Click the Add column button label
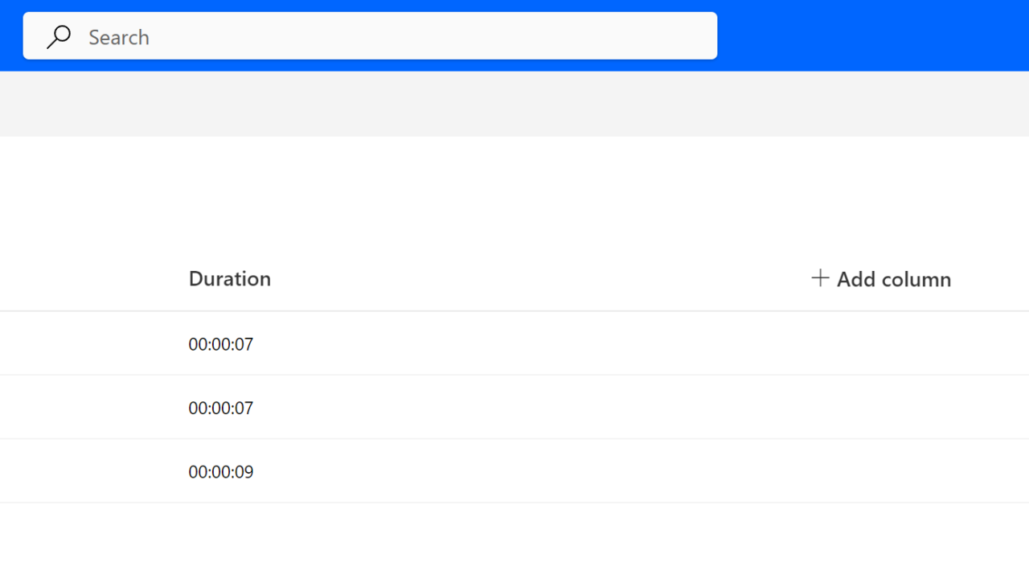1029x579 pixels. click(893, 279)
